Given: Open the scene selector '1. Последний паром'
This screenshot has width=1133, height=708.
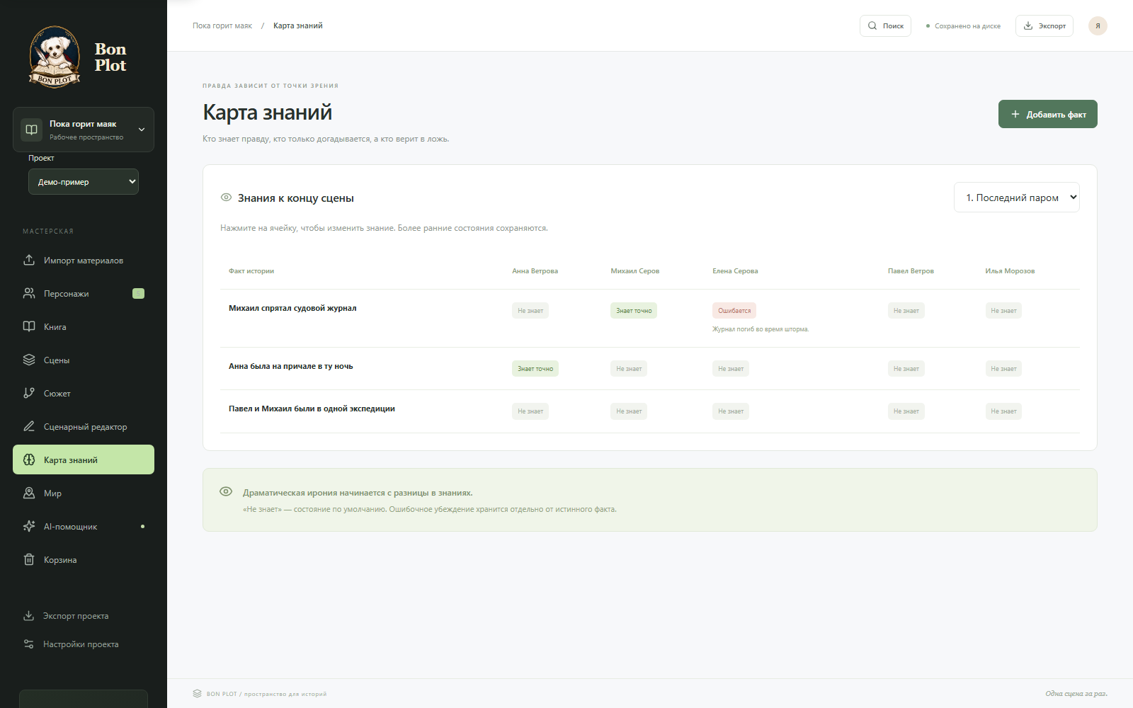Looking at the screenshot, I should [x=1017, y=198].
